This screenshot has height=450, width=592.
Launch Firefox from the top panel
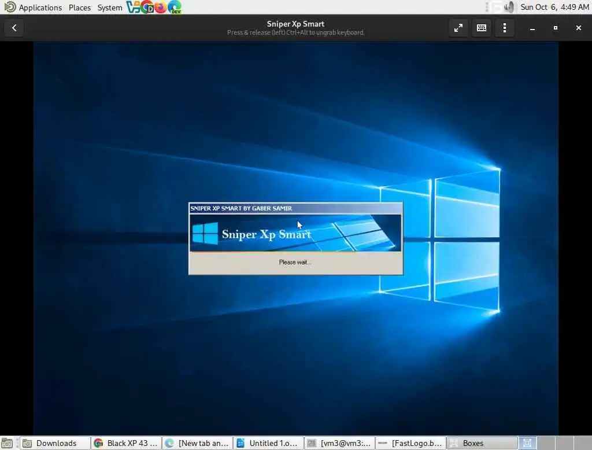(161, 7)
